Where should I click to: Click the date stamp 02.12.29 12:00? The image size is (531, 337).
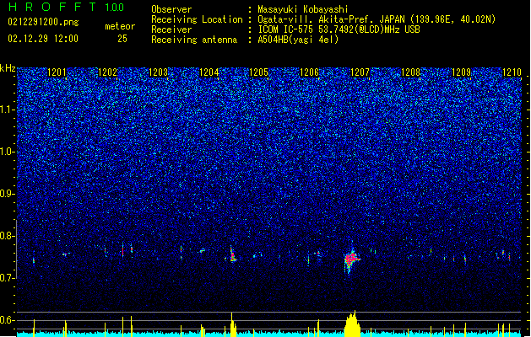click(43, 39)
